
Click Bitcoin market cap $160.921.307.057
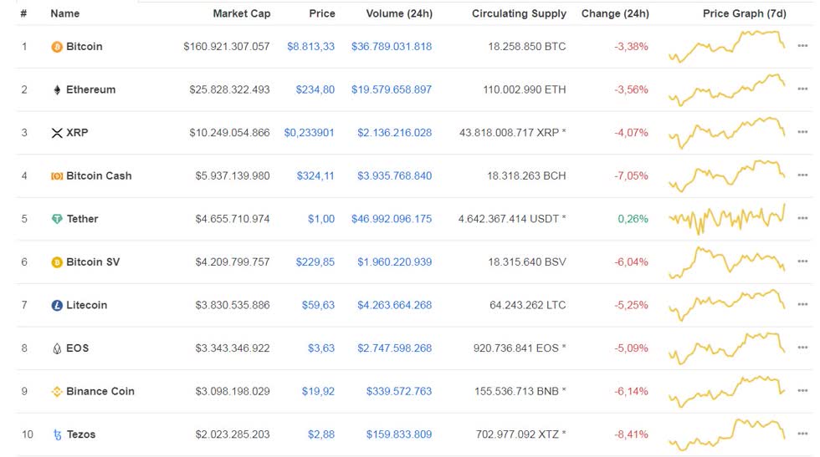227,47
